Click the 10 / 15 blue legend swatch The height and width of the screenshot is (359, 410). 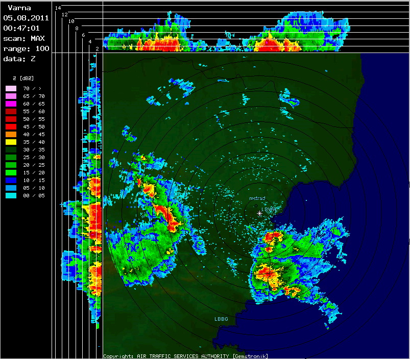coord(11,180)
